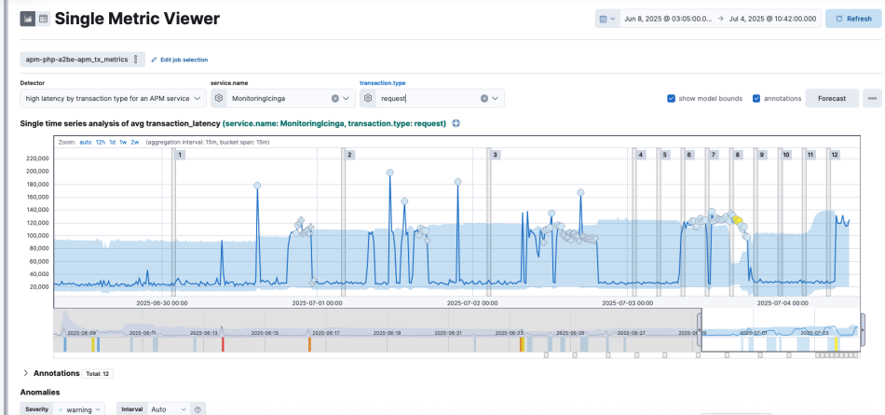Select annotation marker 11 on chart
The image size is (885, 415).
pyautogui.click(x=810, y=155)
